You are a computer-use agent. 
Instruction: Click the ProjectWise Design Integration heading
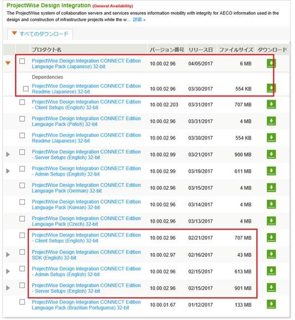(49, 6)
